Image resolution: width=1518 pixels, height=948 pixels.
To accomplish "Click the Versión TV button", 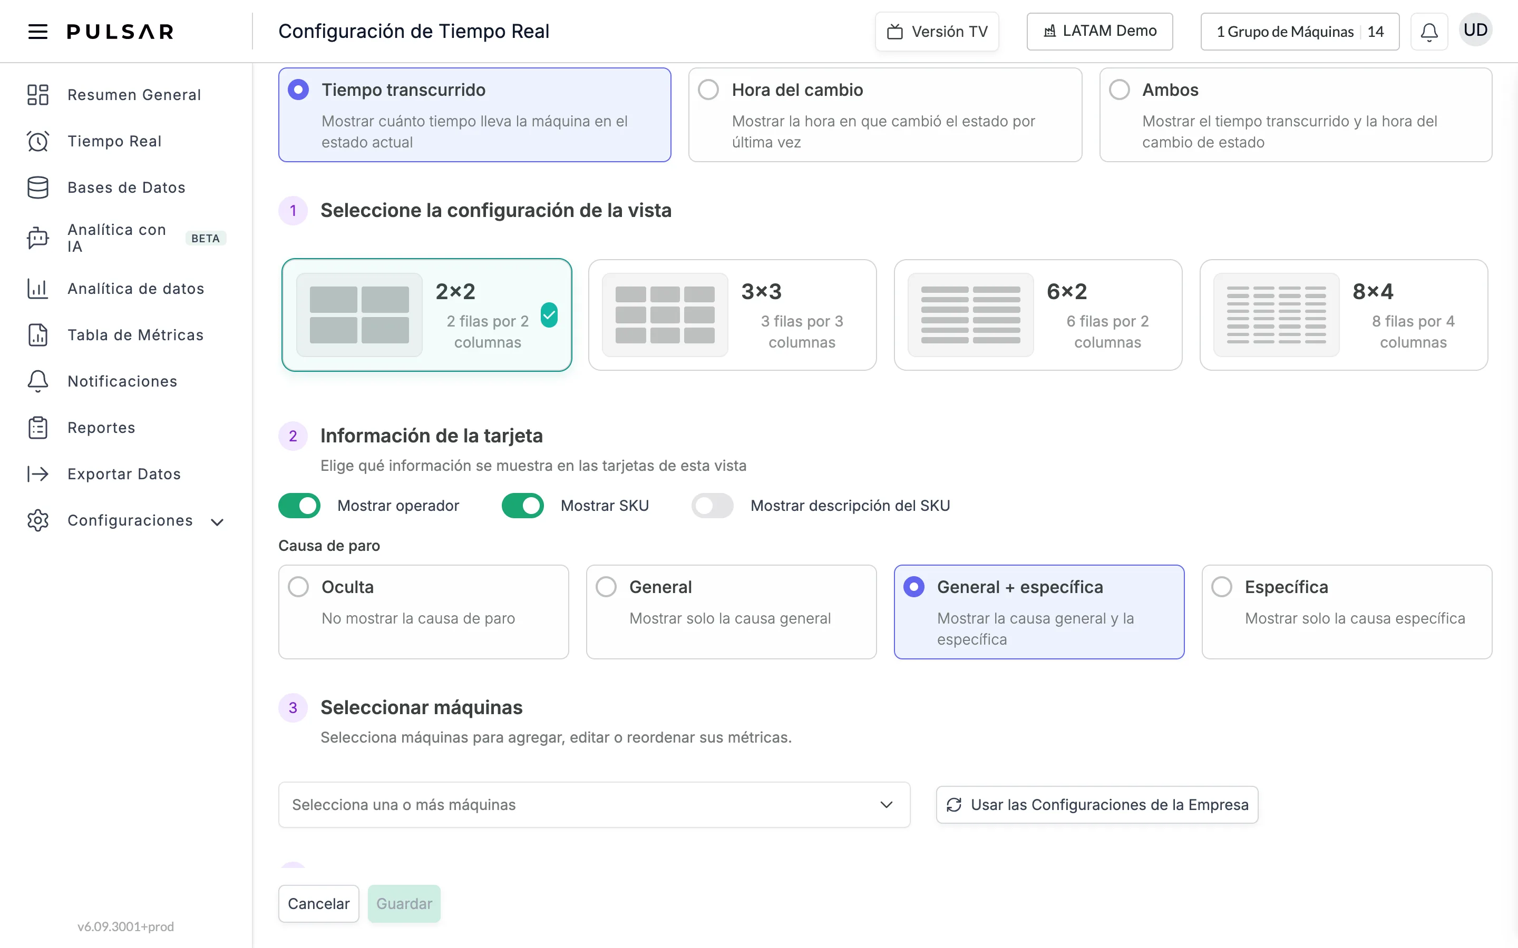I will [937, 32].
